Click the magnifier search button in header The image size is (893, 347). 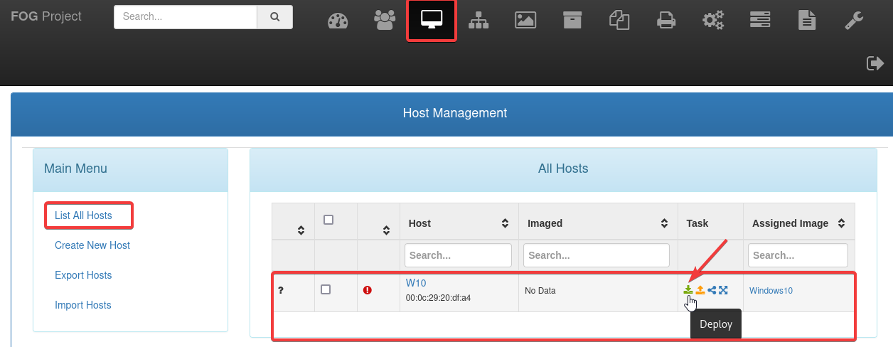[x=274, y=17]
